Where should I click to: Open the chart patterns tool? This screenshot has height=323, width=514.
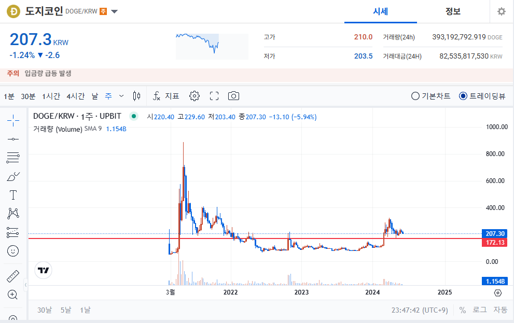click(x=13, y=214)
